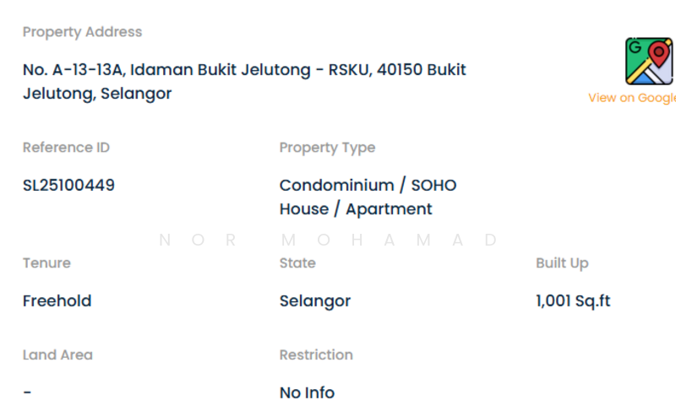Click the Built Up label
Screen dimensions: 676x411
tap(562, 263)
